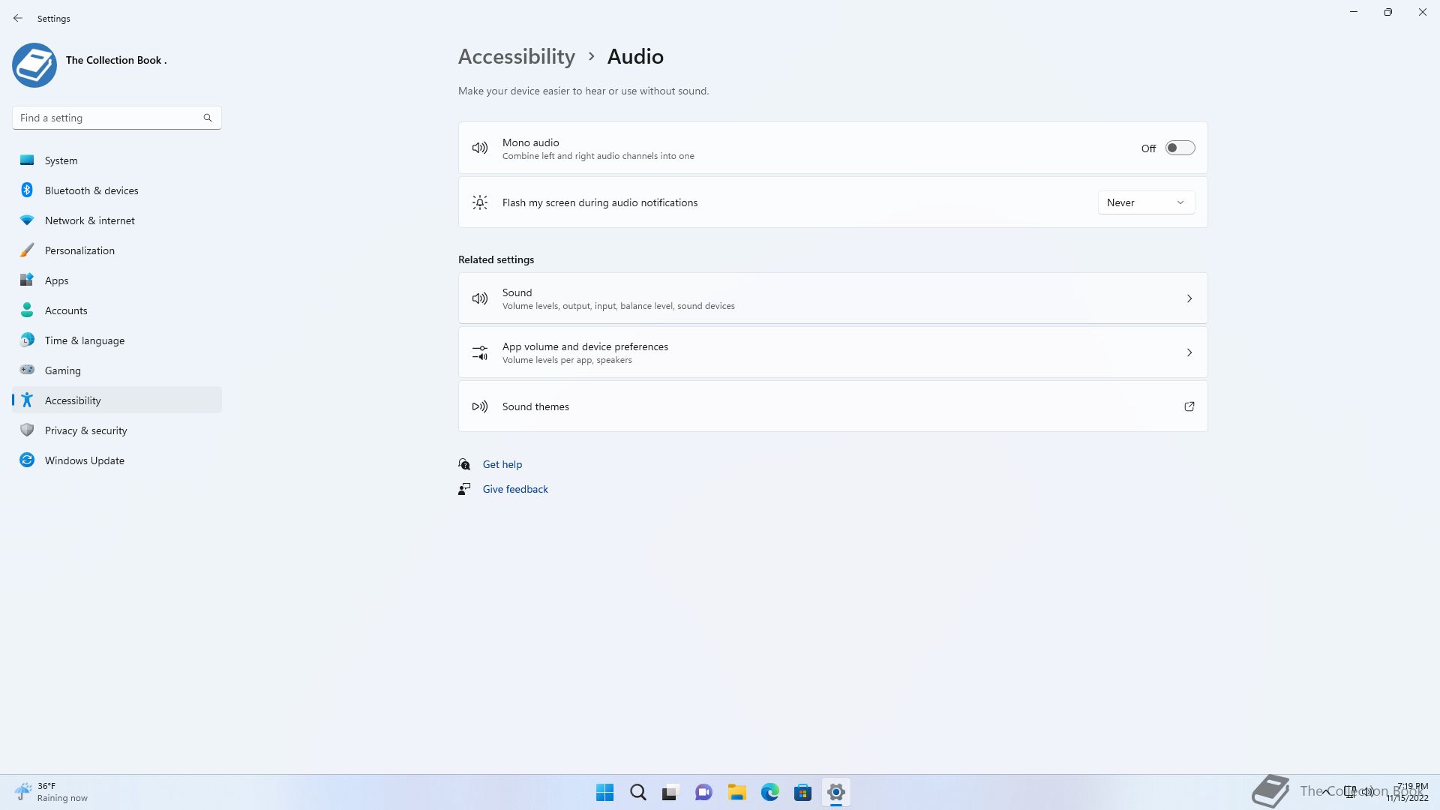
Task: Open Bluetooth & devices section
Action: [x=91, y=190]
